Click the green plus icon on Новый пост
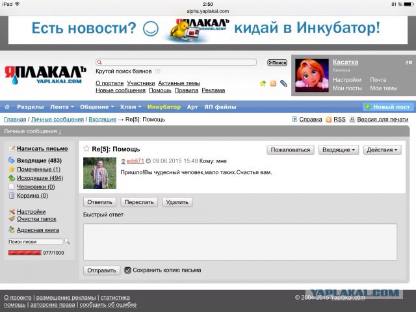 click(x=368, y=107)
